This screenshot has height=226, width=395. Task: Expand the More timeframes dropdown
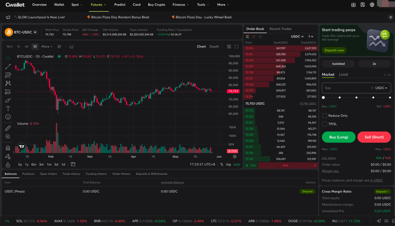(x=47, y=47)
